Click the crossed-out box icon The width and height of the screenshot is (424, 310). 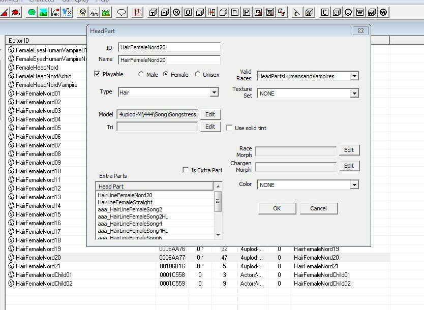coord(270,12)
